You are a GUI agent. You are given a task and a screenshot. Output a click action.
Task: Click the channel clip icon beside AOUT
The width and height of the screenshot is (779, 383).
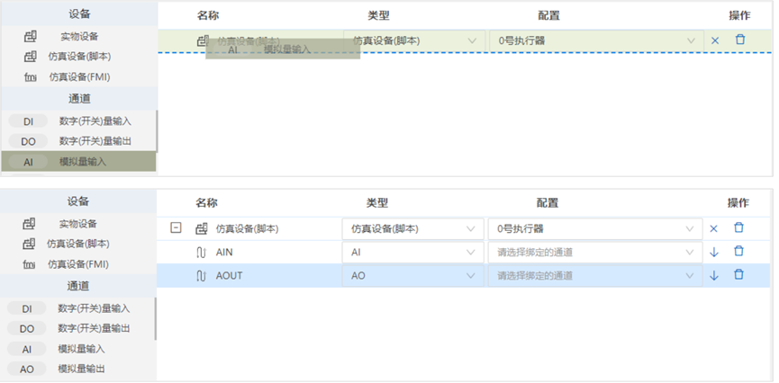point(201,276)
